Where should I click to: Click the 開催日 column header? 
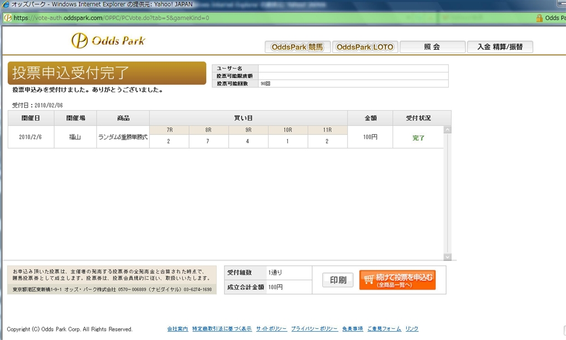(31, 118)
